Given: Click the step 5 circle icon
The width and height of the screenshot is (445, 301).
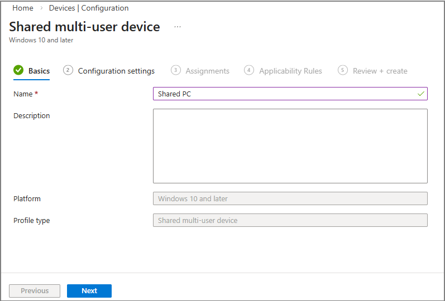Looking at the screenshot, I should pos(343,70).
